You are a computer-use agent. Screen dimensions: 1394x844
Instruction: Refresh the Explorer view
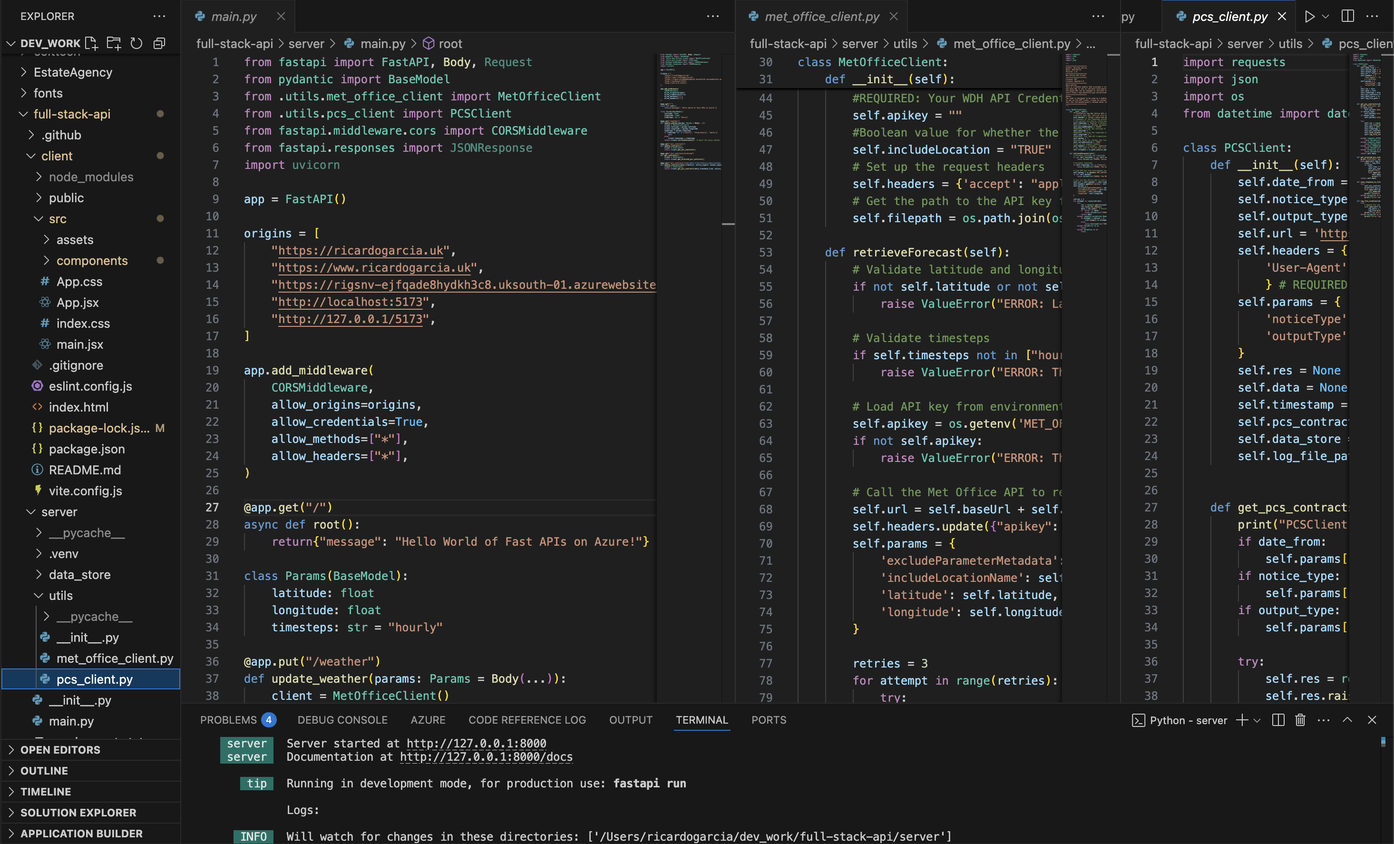136,43
